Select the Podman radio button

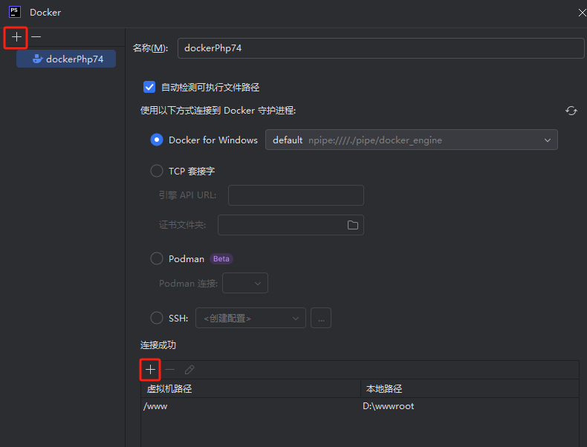tap(157, 258)
